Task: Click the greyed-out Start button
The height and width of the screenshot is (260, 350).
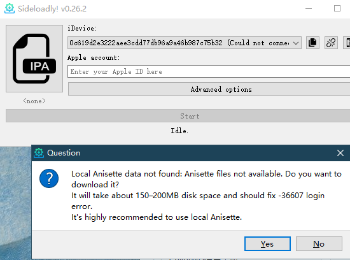Action: [178, 116]
